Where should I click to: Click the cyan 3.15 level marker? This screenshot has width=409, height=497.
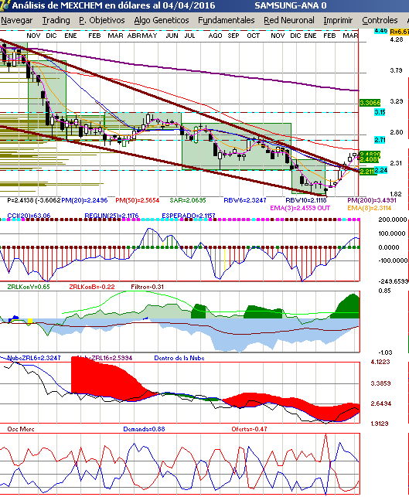click(380, 112)
